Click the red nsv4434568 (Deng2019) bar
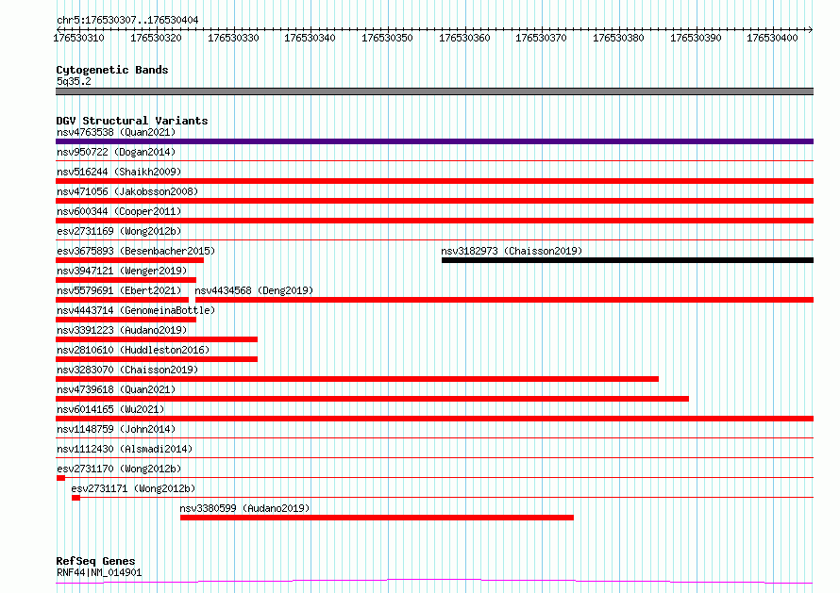The image size is (840, 593). (505, 300)
